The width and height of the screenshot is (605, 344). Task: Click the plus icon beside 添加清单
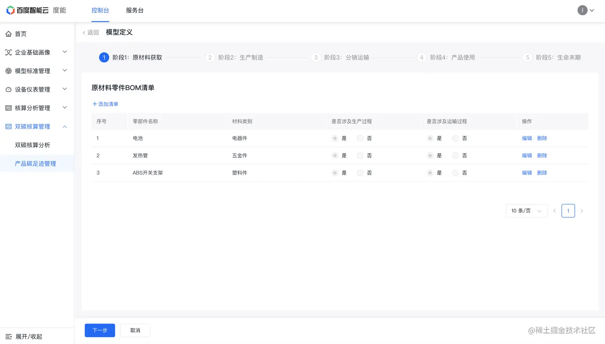tap(95, 104)
